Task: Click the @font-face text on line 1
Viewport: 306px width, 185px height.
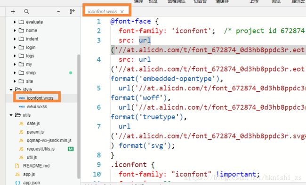Action: [130, 21]
